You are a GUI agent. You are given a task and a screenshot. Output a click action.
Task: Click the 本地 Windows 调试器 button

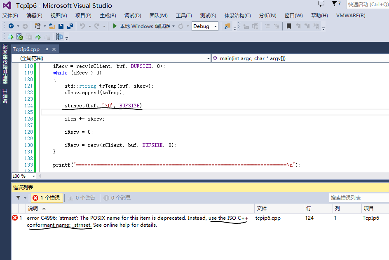coord(142,26)
